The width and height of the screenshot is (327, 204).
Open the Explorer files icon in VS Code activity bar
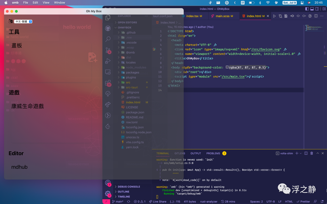[x=108, y=18]
